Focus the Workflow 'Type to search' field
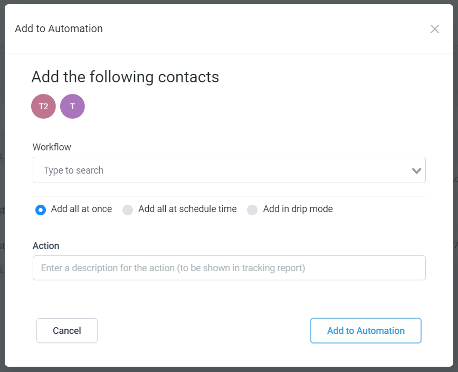This screenshot has height=372, width=458. point(229,170)
